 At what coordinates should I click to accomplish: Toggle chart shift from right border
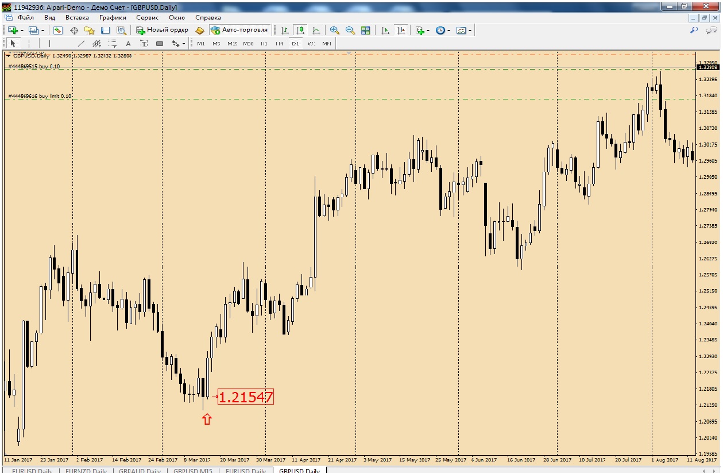401,30
